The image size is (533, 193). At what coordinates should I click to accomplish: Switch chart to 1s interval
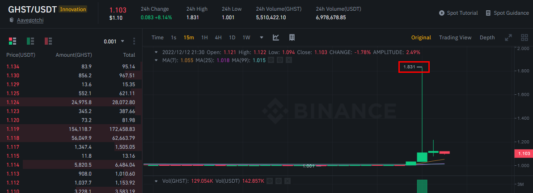click(173, 38)
